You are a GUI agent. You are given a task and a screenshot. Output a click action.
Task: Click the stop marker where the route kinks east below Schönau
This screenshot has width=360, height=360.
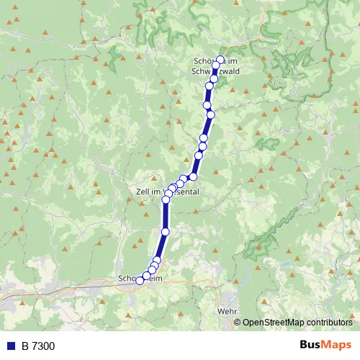(210, 115)
